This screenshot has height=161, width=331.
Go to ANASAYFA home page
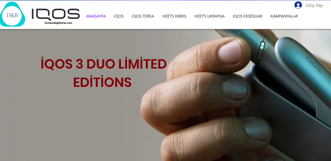pyautogui.click(x=96, y=16)
